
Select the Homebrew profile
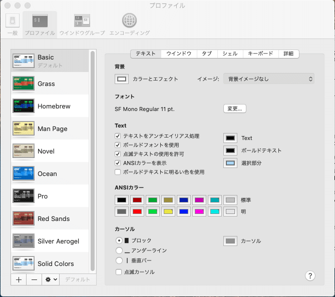[50, 106]
